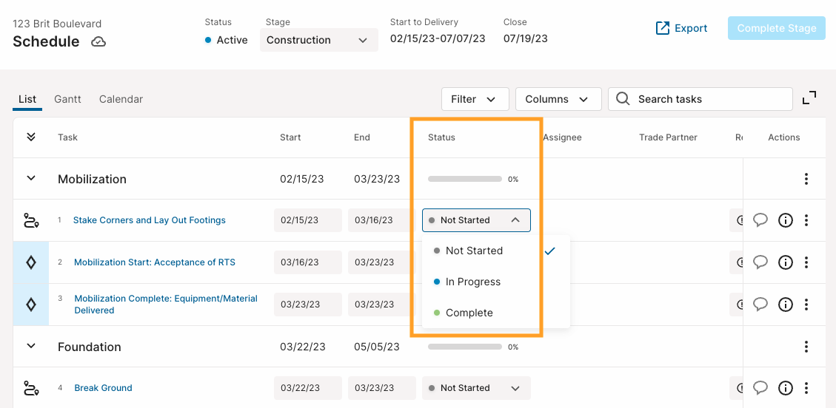The height and width of the screenshot is (408, 836).
Task: Click the Foundation end date 05/05/23
Action: pyautogui.click(x=377, y=347)
